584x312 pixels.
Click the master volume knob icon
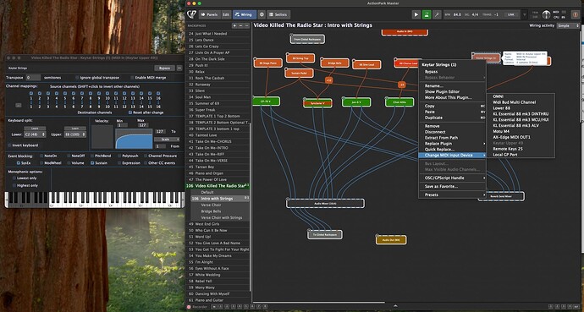[x=546, y=14]
